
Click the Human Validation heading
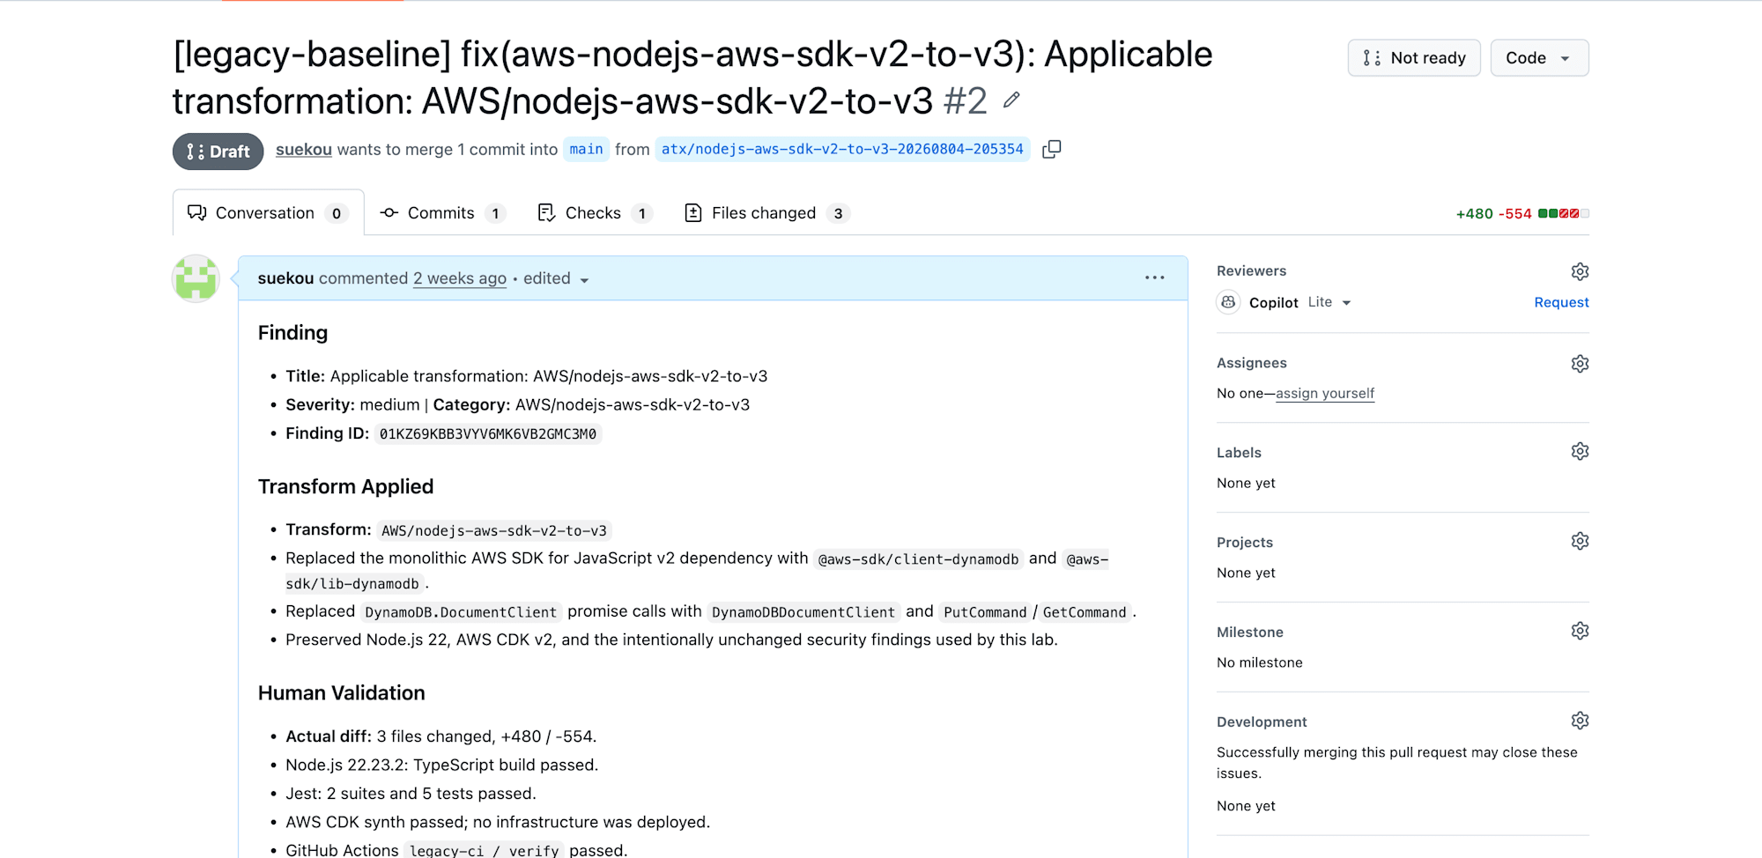click(342, 693)
